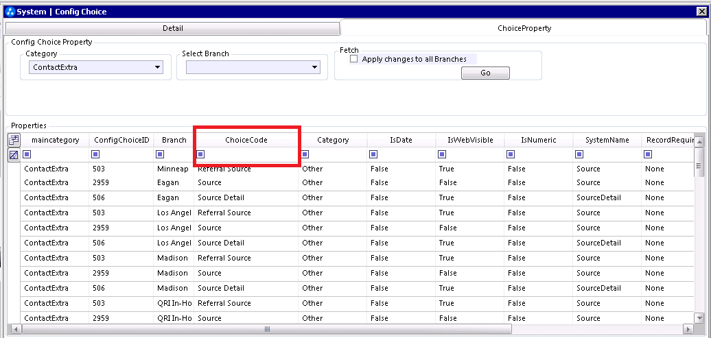Sort by IsNumeric column header
This screenshot has height=338, width=711.
coord(538,140)
